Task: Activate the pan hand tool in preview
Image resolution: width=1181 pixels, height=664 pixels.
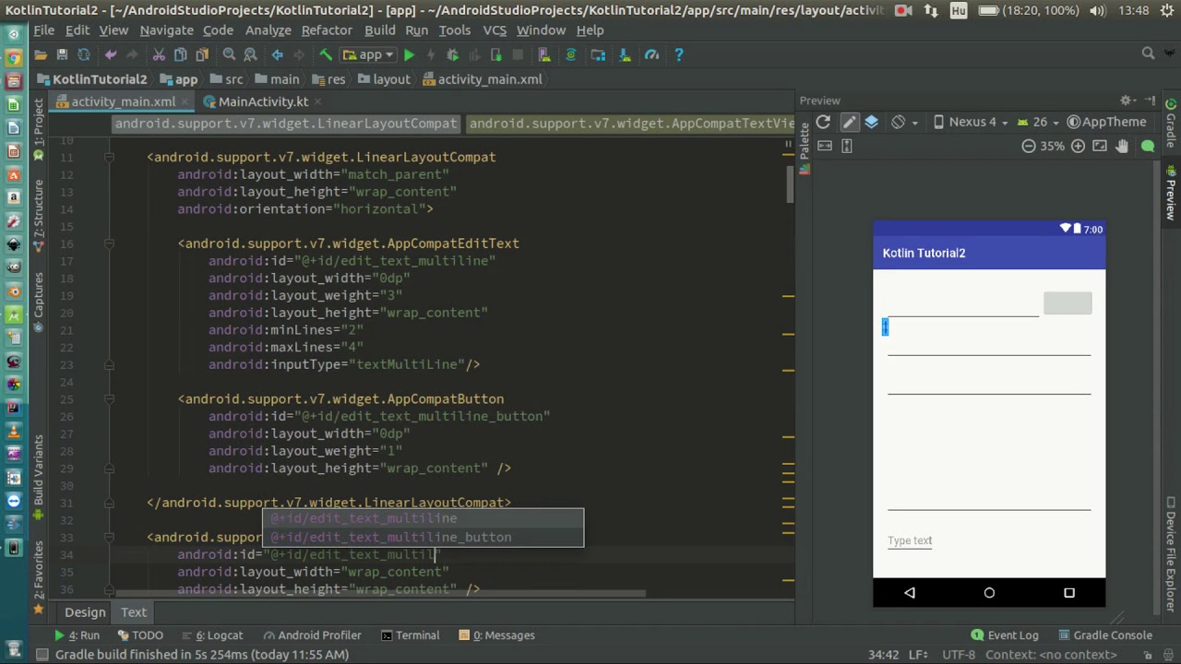Action: click(1122, 146)
